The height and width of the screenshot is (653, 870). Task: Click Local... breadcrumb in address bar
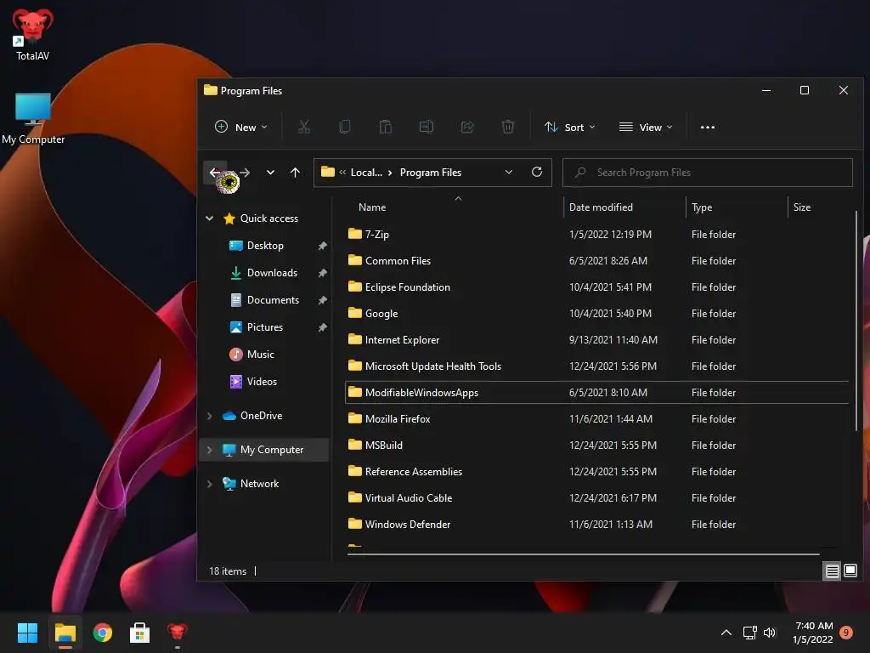tap(366, 172)
